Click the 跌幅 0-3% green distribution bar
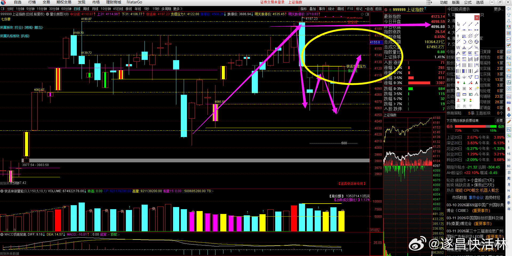The height and width of the screenshot is (256, 512). (411, 89)
